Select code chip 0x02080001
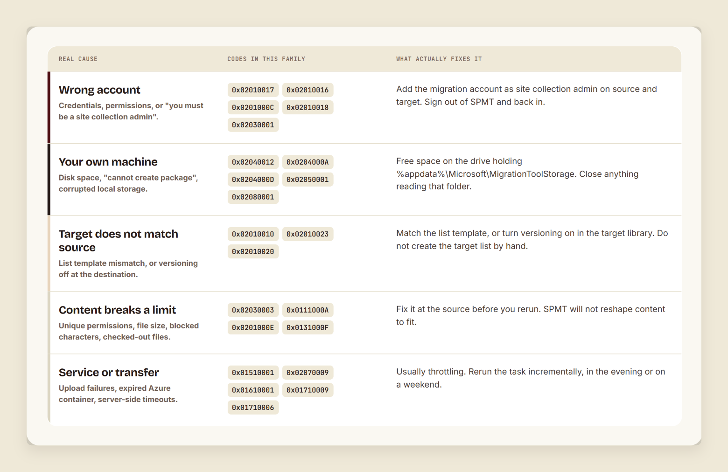The image size is (728, 472). click(x=253, y=197)
